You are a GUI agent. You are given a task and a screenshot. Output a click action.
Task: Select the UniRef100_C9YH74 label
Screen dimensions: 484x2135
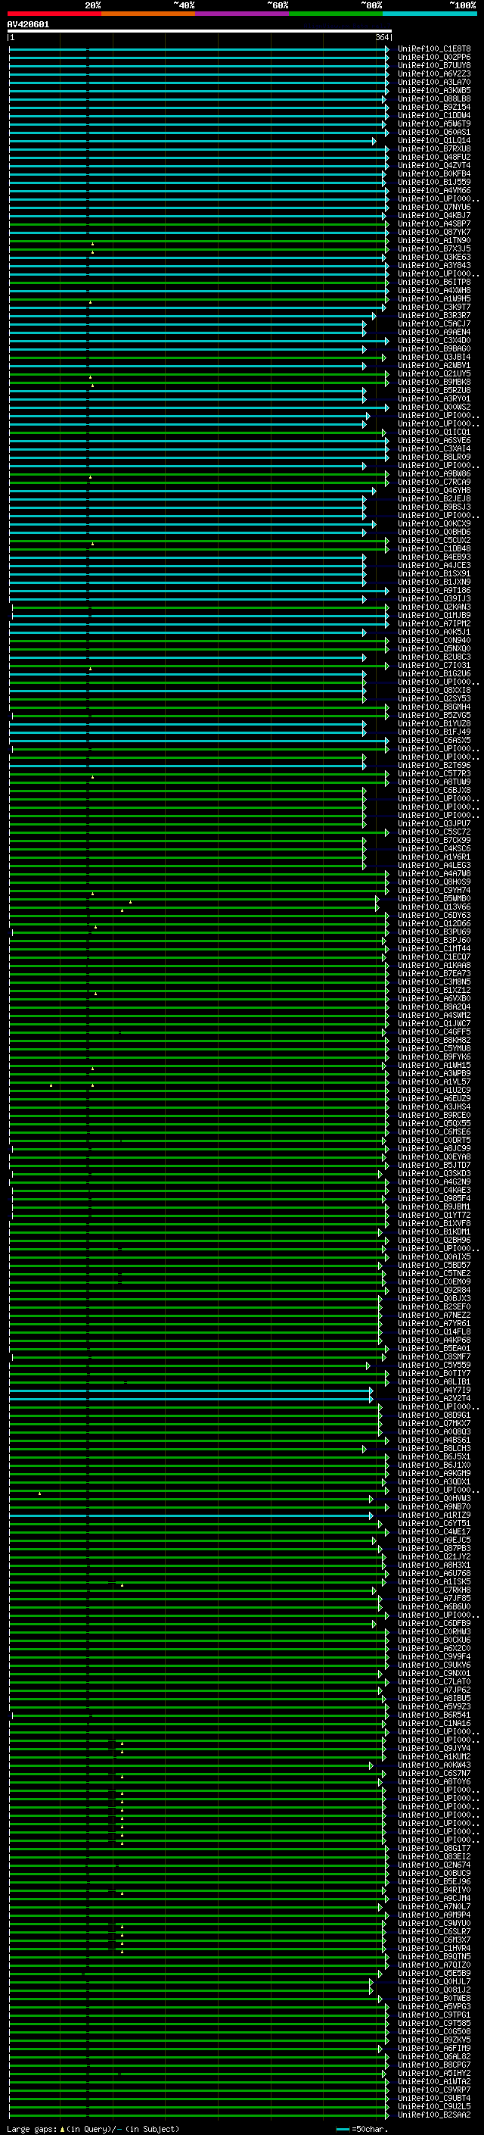tap(434, 890)
